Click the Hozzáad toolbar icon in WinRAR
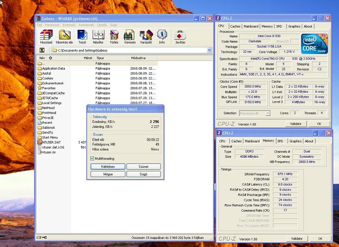The height and width of the screenshot is (247, 339). tap(46, 37)
